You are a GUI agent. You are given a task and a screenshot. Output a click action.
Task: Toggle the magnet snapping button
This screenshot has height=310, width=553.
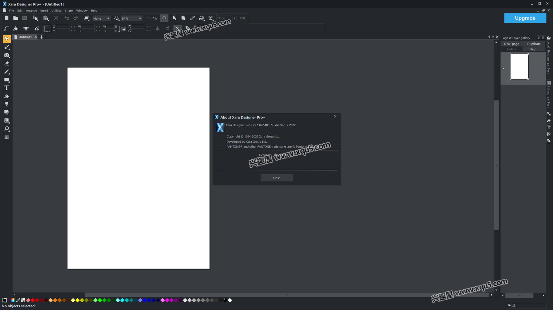coord(164,18)
